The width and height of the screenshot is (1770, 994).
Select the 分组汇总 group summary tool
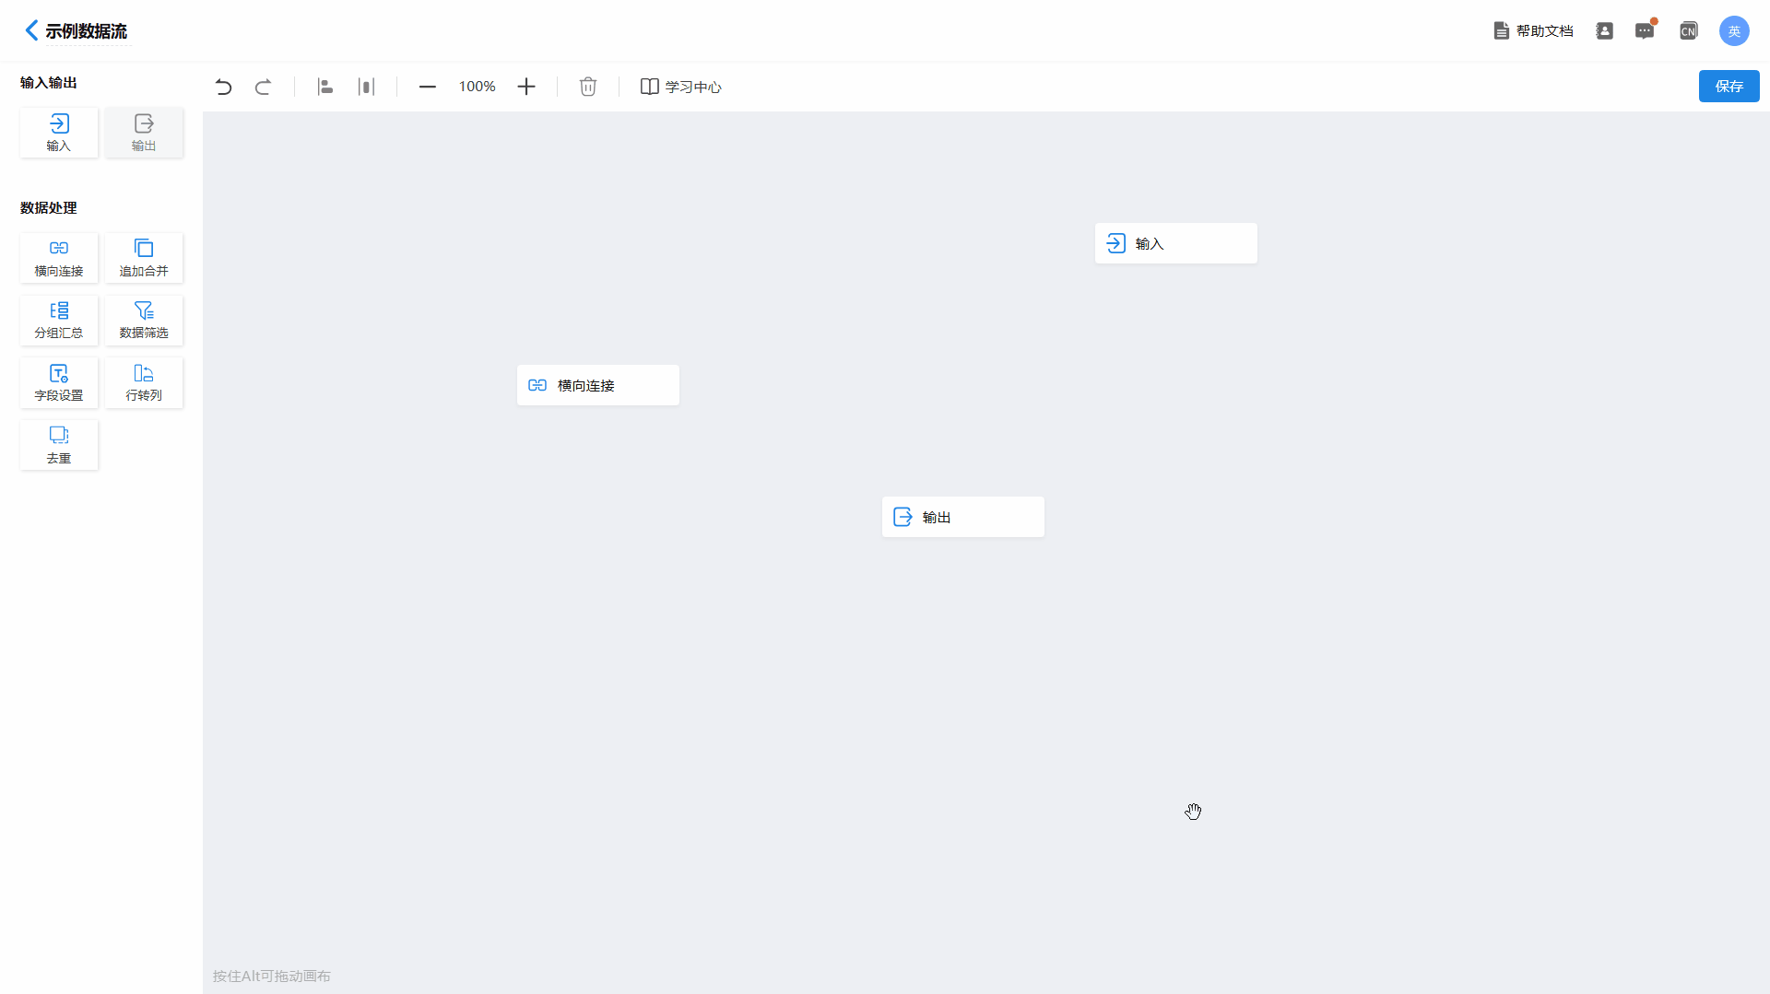pos(59,320)
